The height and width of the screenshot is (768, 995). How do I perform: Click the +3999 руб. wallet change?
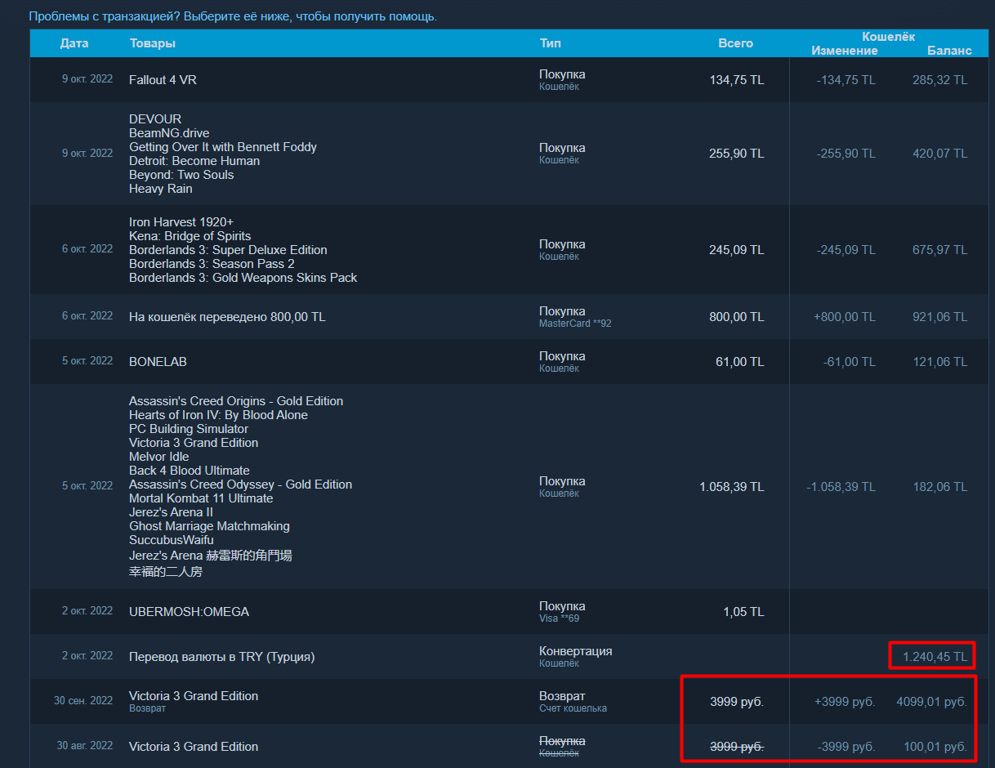845,702
